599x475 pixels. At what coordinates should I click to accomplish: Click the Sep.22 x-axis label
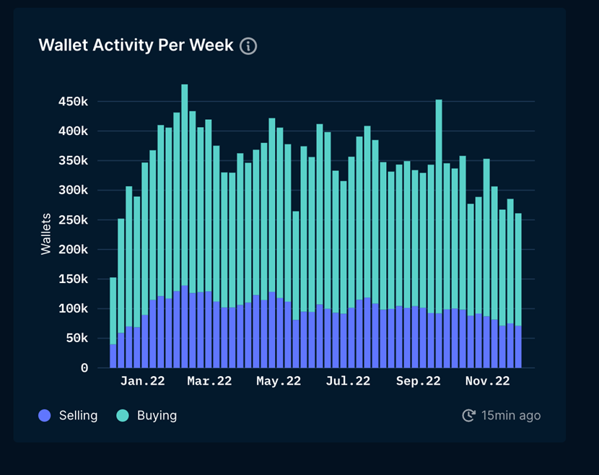pos(419,381)
